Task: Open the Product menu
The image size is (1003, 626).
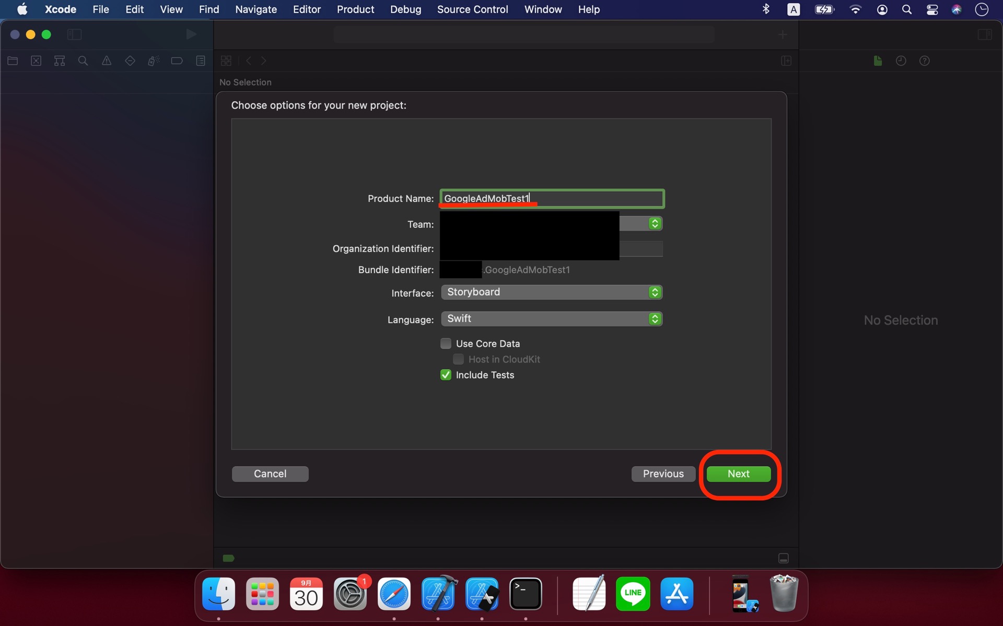Action: point(355,9)
